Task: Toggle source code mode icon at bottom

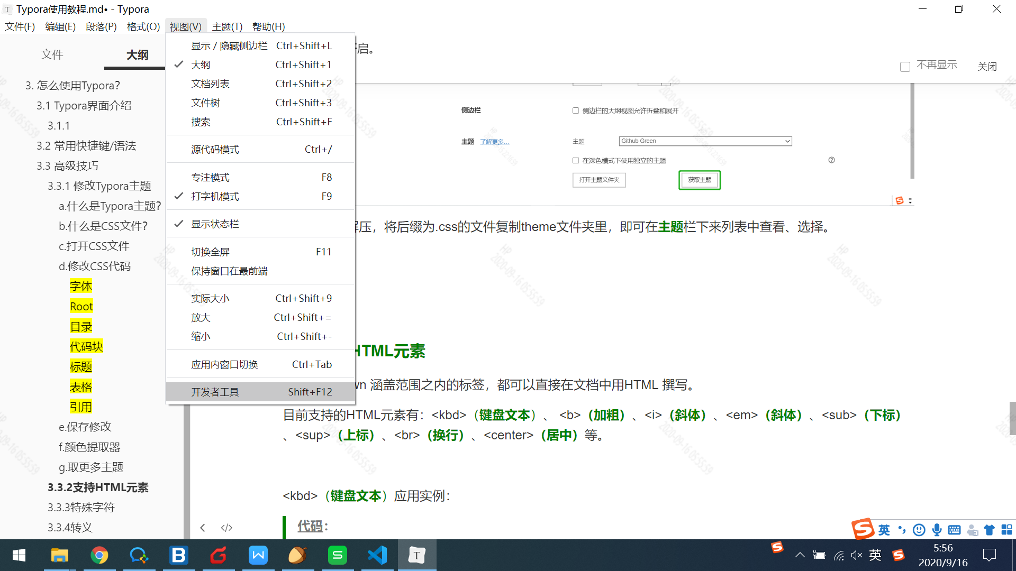Action: (226, 528)
